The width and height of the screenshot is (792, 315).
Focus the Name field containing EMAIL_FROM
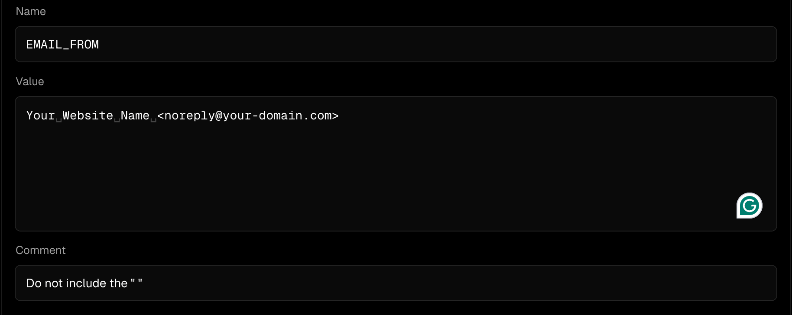click(396, 44)
